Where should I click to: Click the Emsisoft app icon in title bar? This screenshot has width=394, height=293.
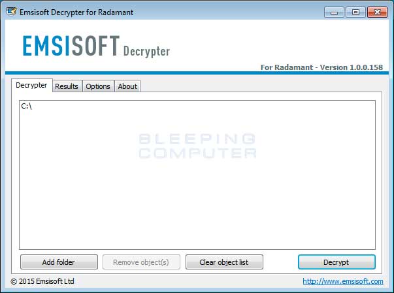tap(11, 12)
